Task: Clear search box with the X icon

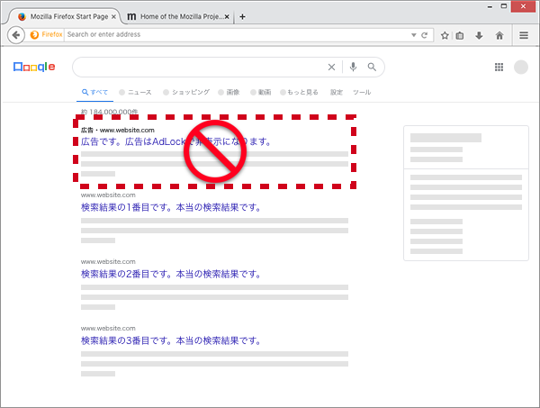Action: 331,67
